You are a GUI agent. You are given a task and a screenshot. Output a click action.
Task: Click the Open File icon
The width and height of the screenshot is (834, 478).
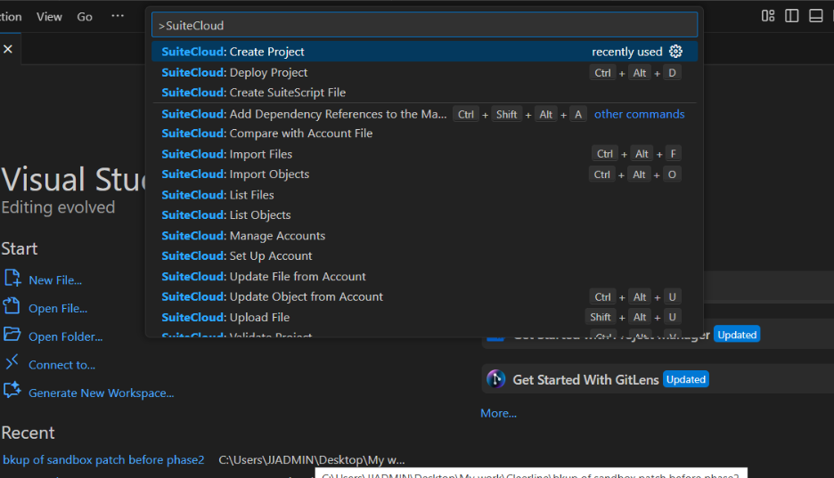coord(12,308)
